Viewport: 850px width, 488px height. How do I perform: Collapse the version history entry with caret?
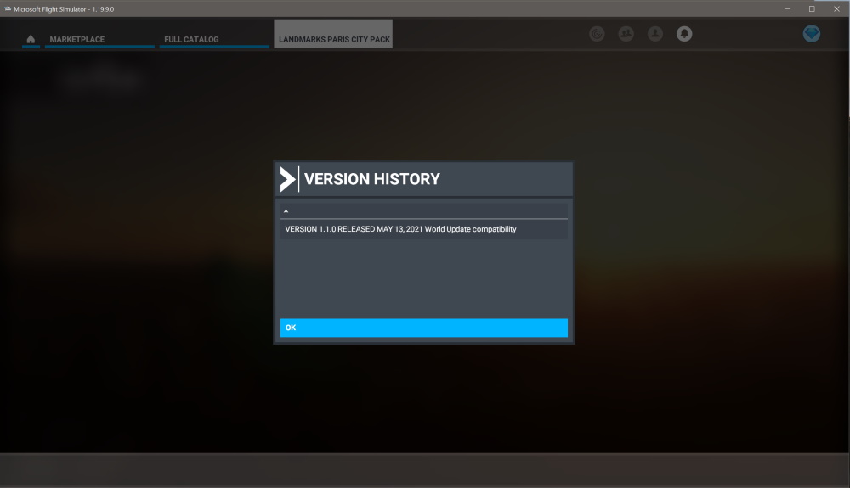pyautogui.click(x=286, y=211)
